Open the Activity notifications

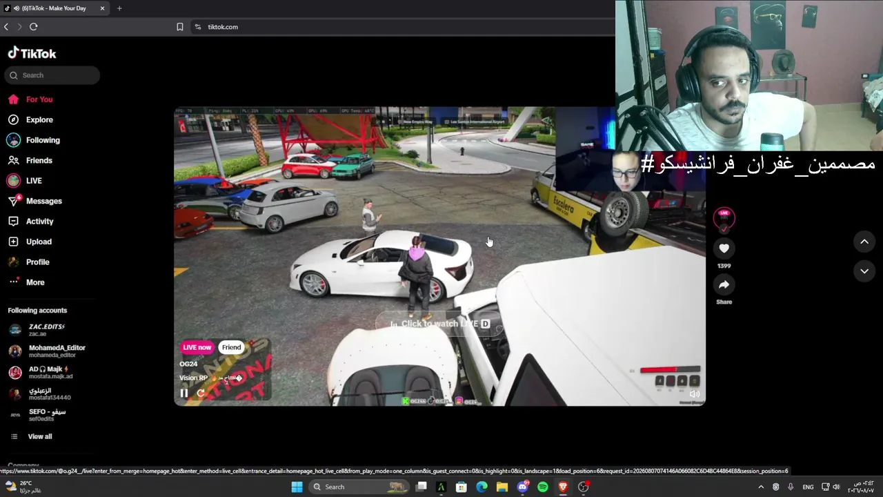[39, 222]
